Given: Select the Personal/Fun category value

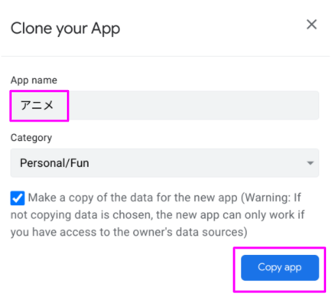Looking at the screenshot, I should coord(54,163).
